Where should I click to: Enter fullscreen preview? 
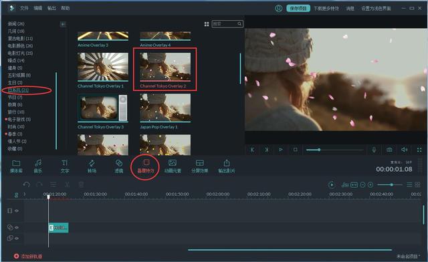point(419,150)
